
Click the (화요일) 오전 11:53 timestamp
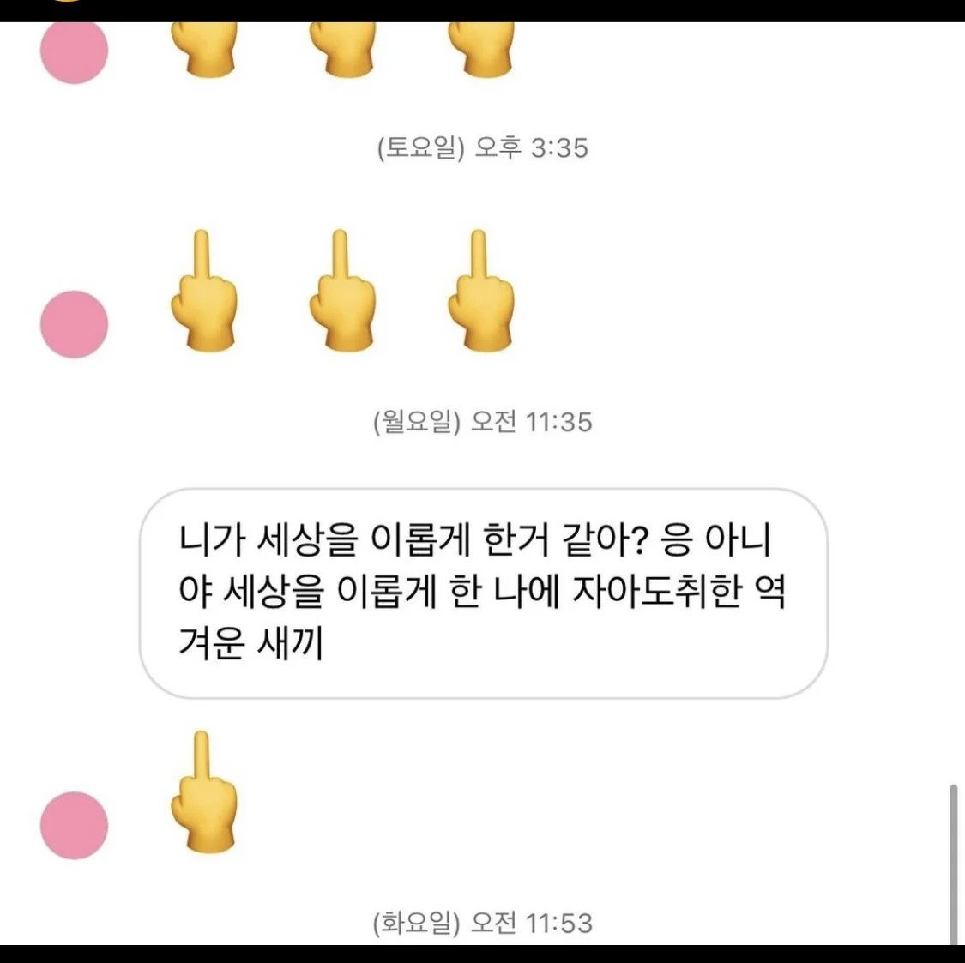pos(482,923)
